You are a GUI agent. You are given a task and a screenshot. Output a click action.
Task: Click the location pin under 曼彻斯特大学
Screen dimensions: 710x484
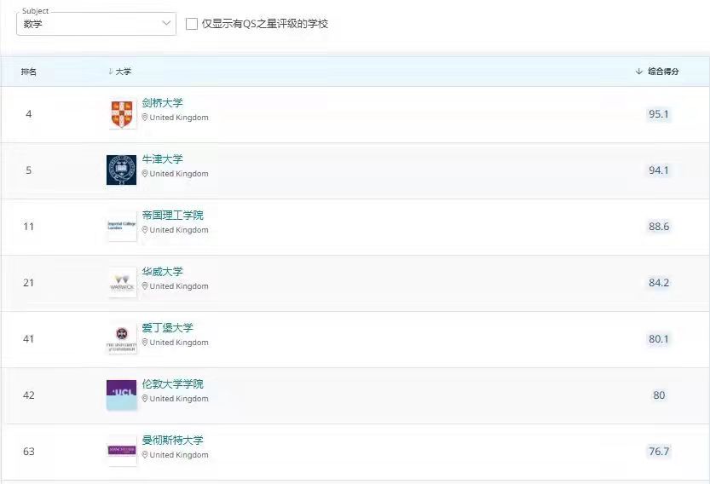[x=145, y=454]
